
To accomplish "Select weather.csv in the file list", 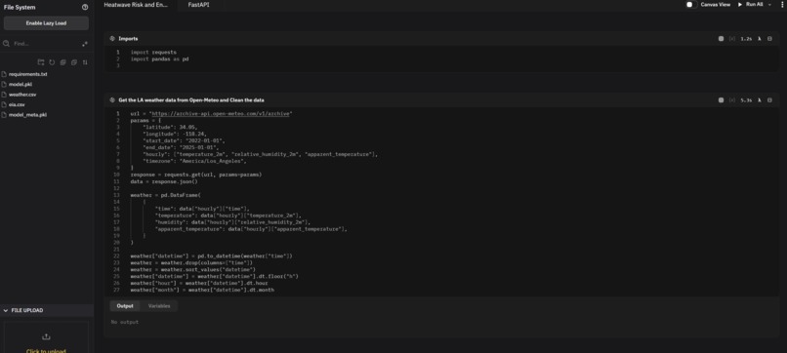I will [22, 95].
